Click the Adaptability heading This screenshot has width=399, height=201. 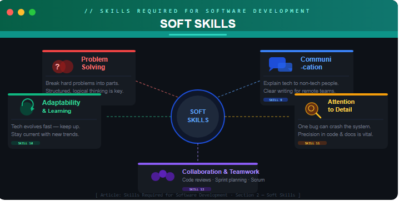(x=61, y=103)
